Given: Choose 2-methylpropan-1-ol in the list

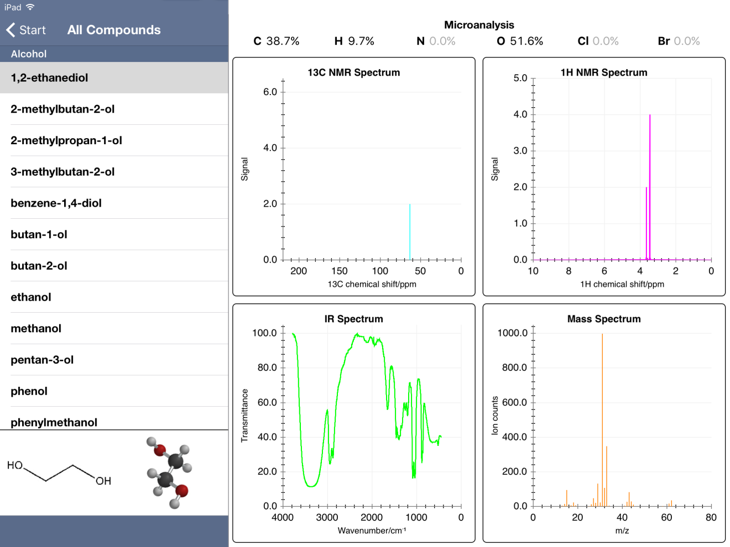Looking at the screenshot, I should 66,140.
